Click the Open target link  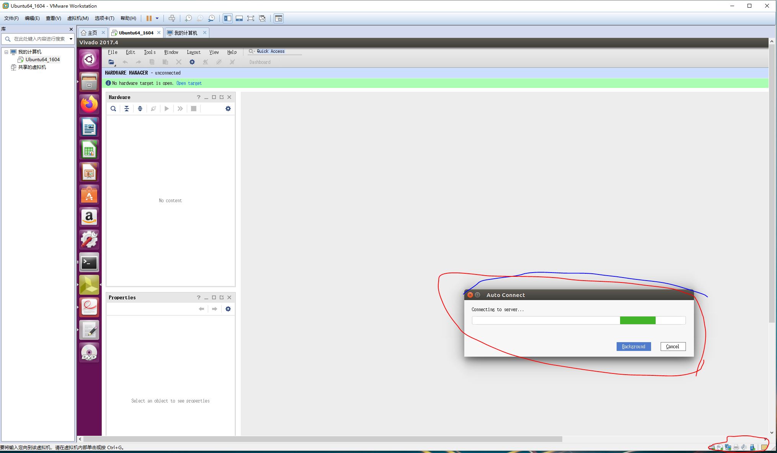click(189, 83)
